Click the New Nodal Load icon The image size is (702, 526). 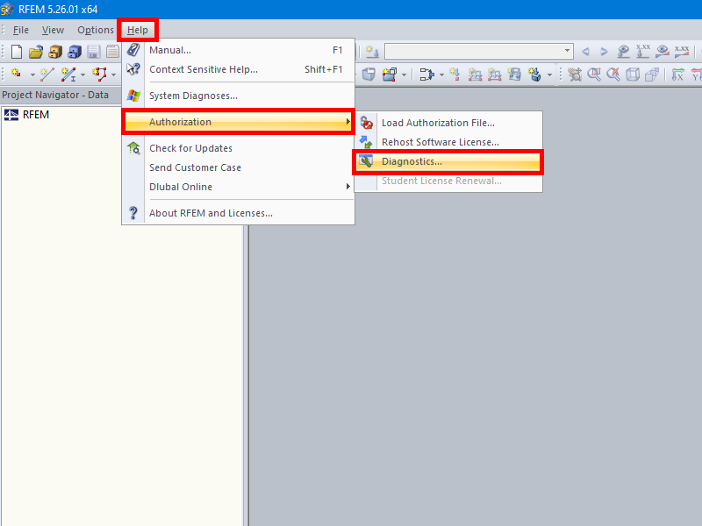click(x=455, y=75)
